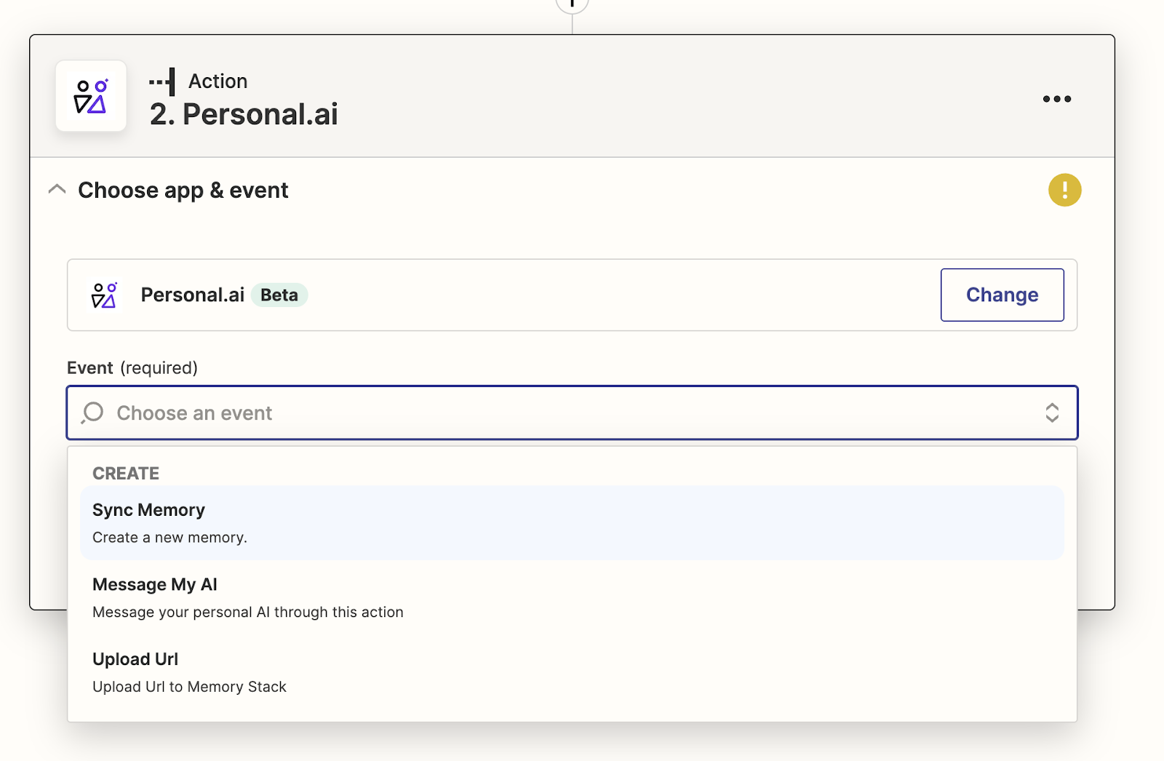Click the Beta badge next to Personal.ai
This screenshot has width=1164, height=761.
tap(279, 295)
